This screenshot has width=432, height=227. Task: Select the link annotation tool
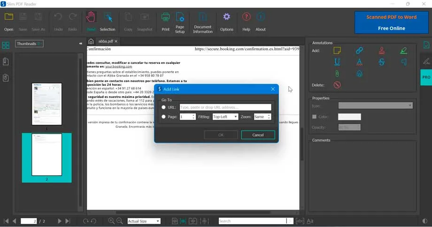tap(359, 50)
